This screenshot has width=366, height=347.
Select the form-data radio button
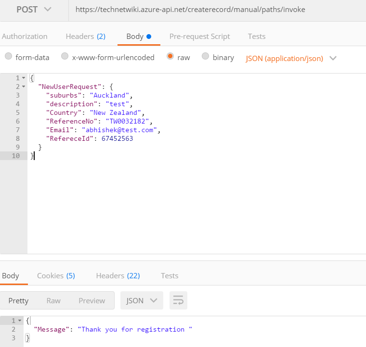[8, 56]
